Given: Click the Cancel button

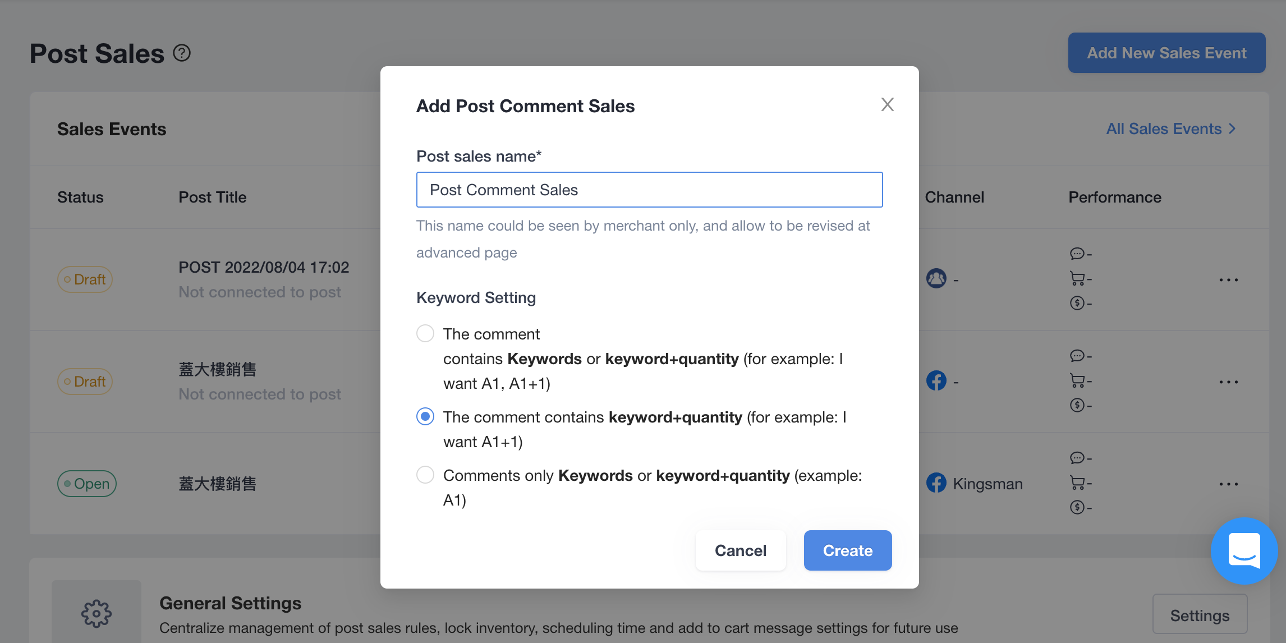Looking at the screenshot, I should [741, 550].
